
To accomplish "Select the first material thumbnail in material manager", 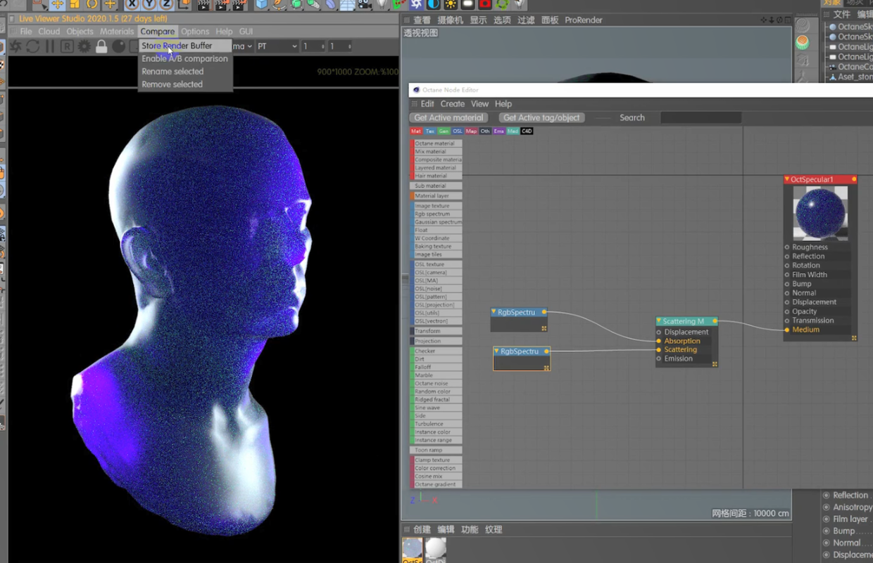I will pyautogui.click(x=412, y=549).
